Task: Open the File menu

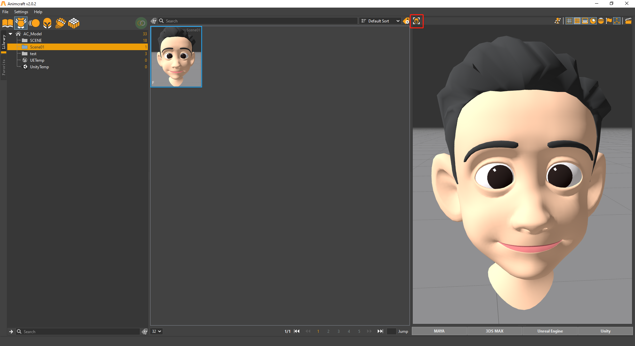Action: (5, 12)
